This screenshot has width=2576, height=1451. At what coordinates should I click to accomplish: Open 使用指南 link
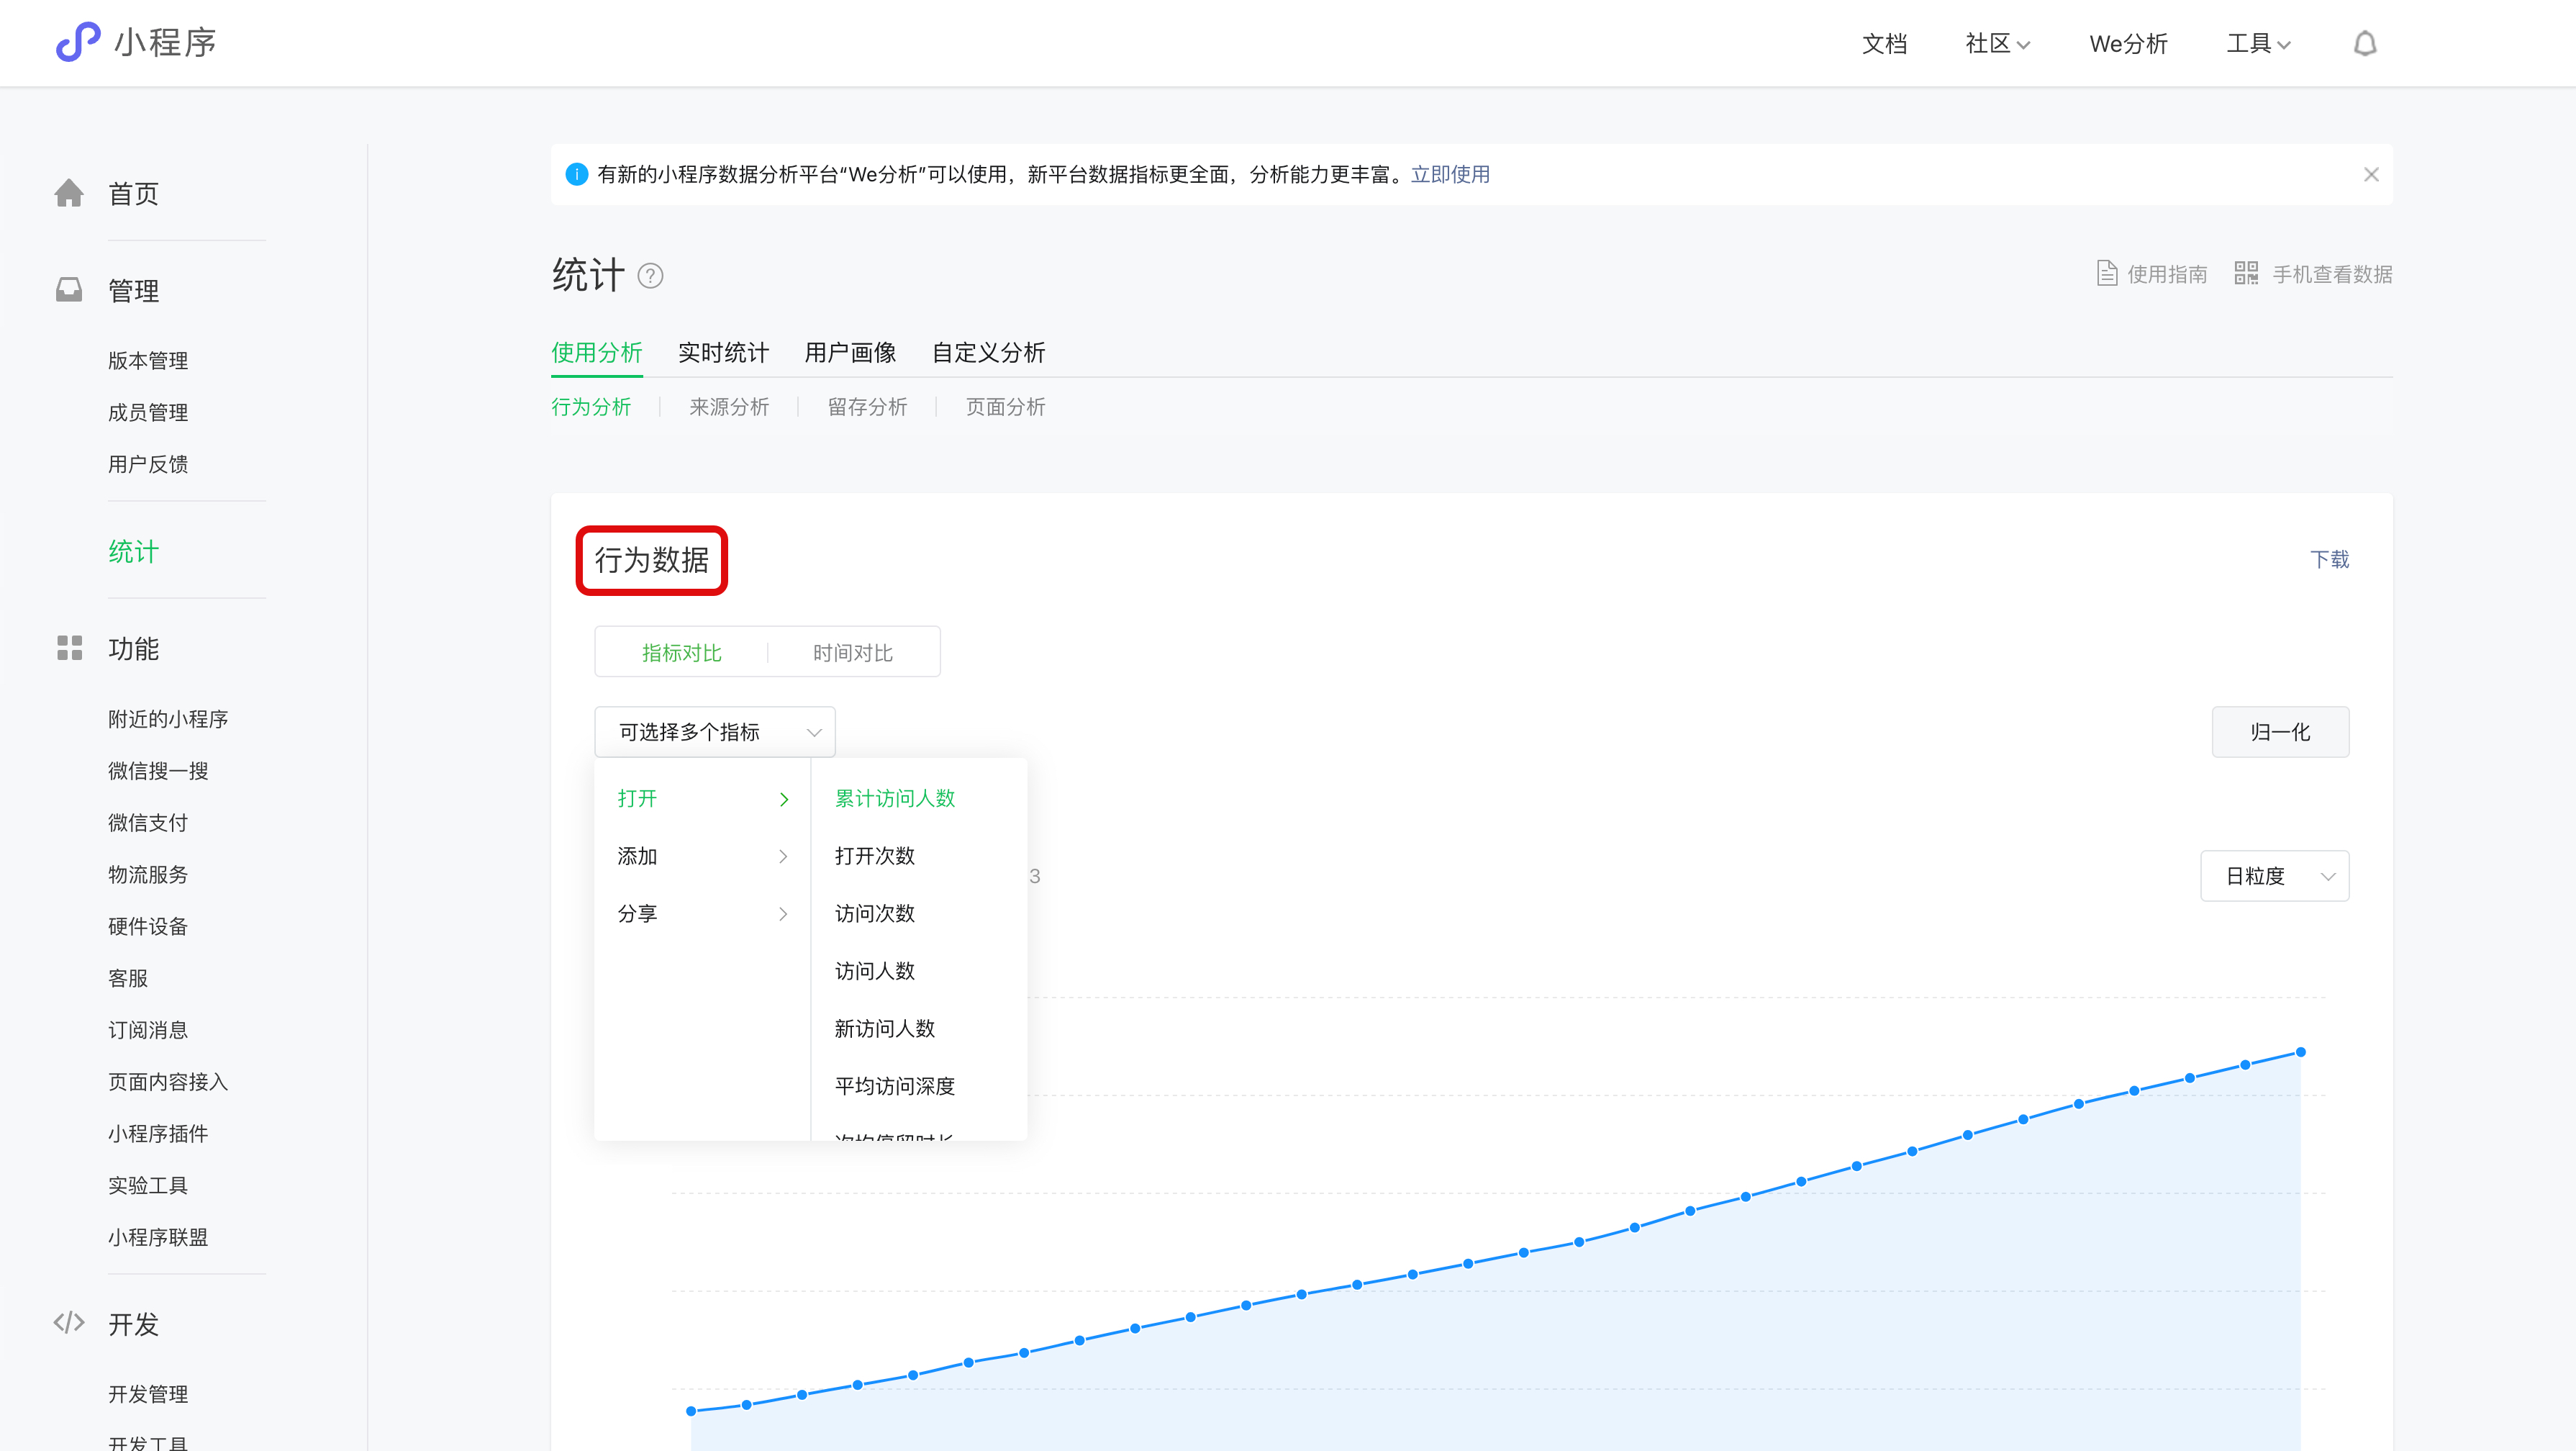click(2167, 274)
